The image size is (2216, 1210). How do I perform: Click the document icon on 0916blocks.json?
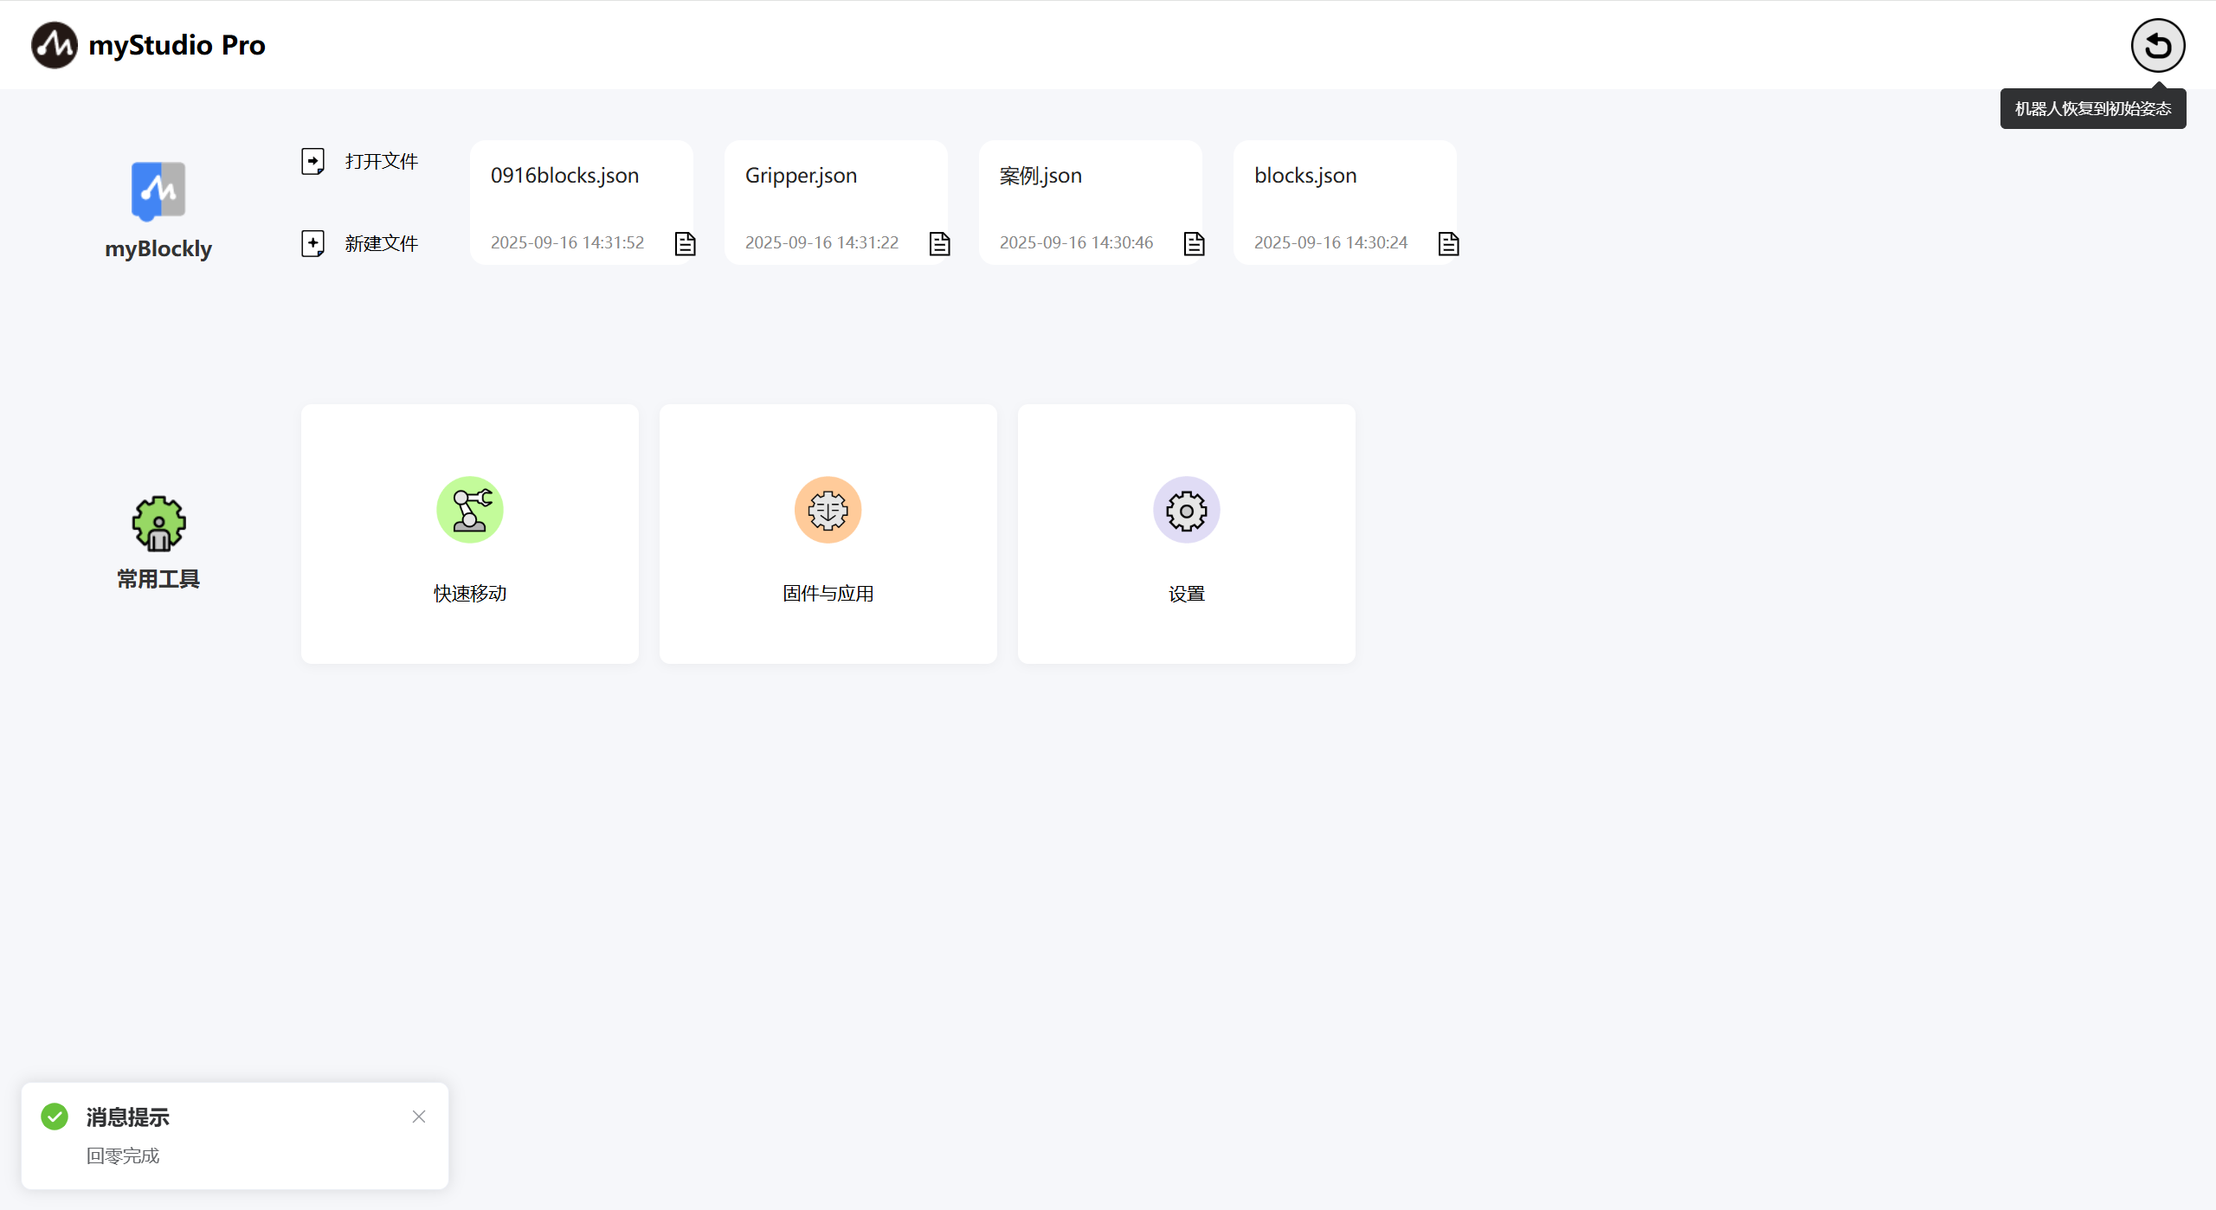tap(685, 244)
